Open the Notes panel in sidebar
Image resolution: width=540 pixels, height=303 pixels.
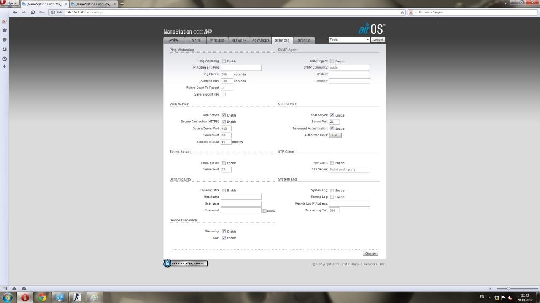5,40
